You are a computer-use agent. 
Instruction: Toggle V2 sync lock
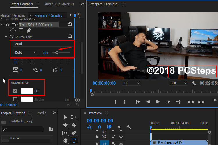(x=113, y=137)
